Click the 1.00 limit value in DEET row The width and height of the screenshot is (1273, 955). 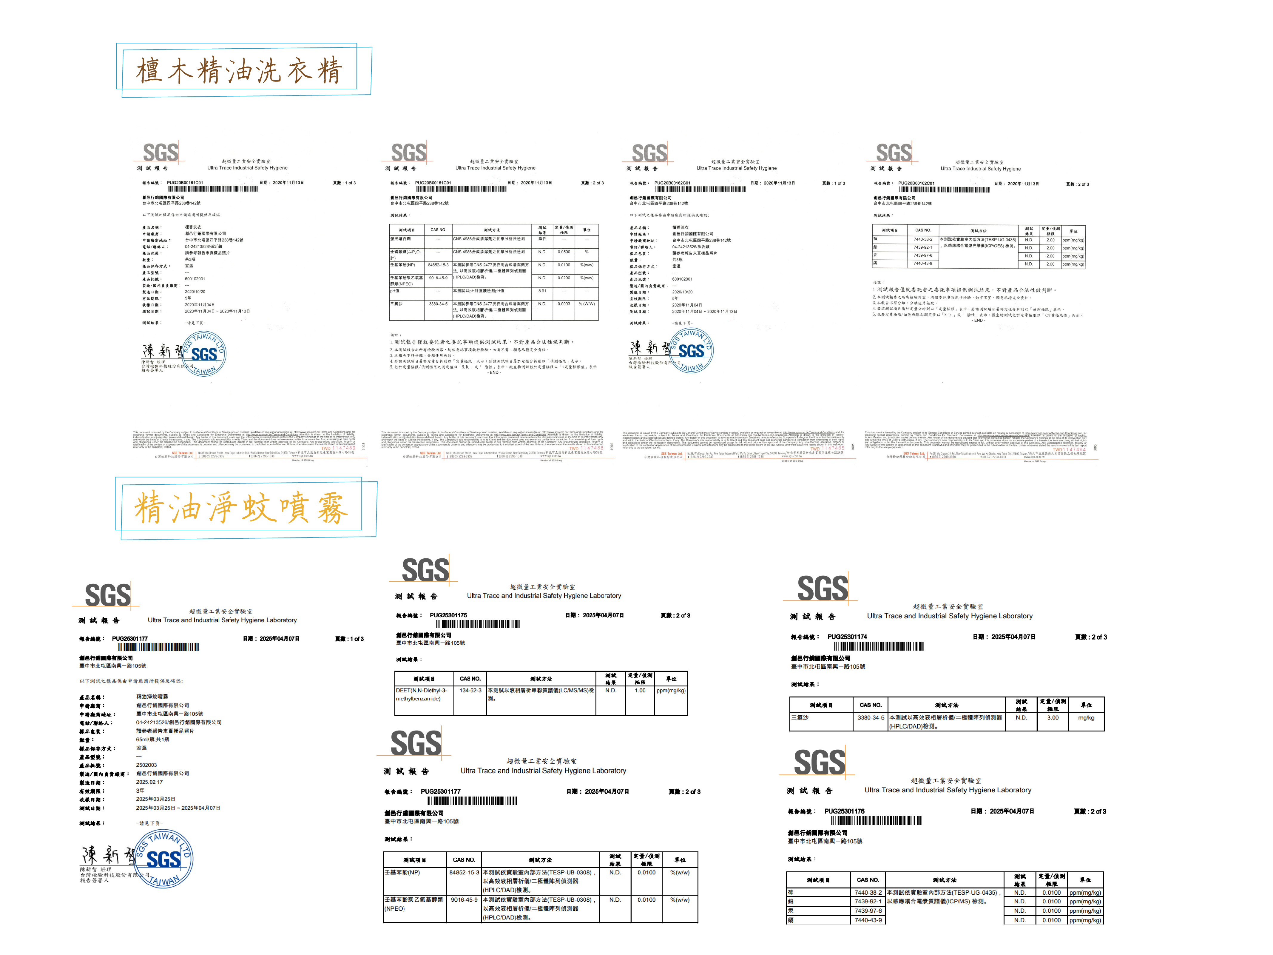coord(640,690)
